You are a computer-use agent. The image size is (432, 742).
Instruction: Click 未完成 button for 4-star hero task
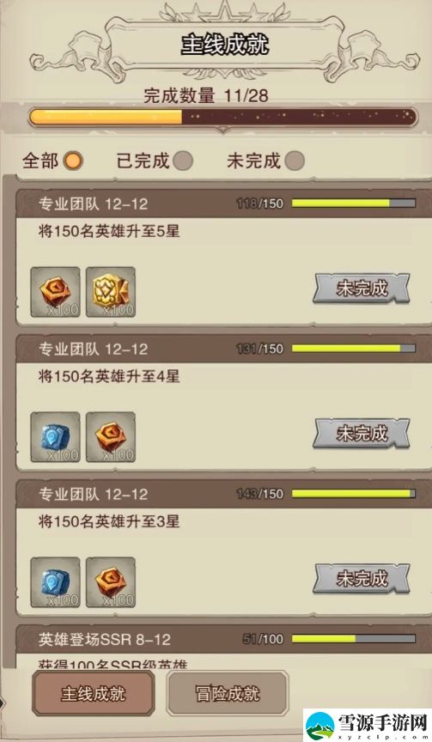pyautogui.click(x=362, y=434)
